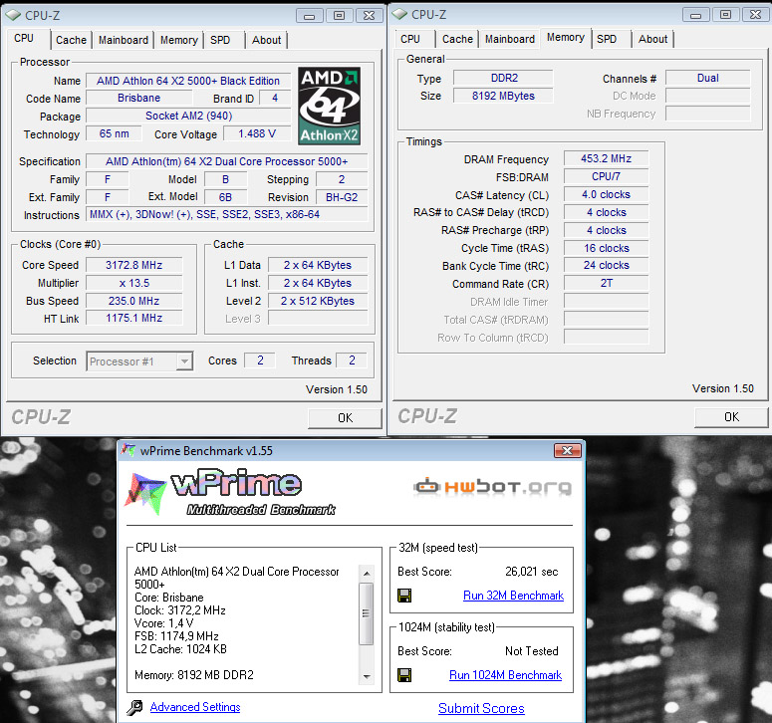Viewport: 772px width, 723px height.
Task: Minimize the right CPU-Z window
Action: tap(696, 15)
